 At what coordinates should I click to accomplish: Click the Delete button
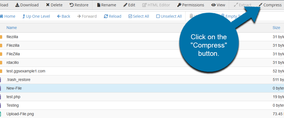tap(55, 5)
